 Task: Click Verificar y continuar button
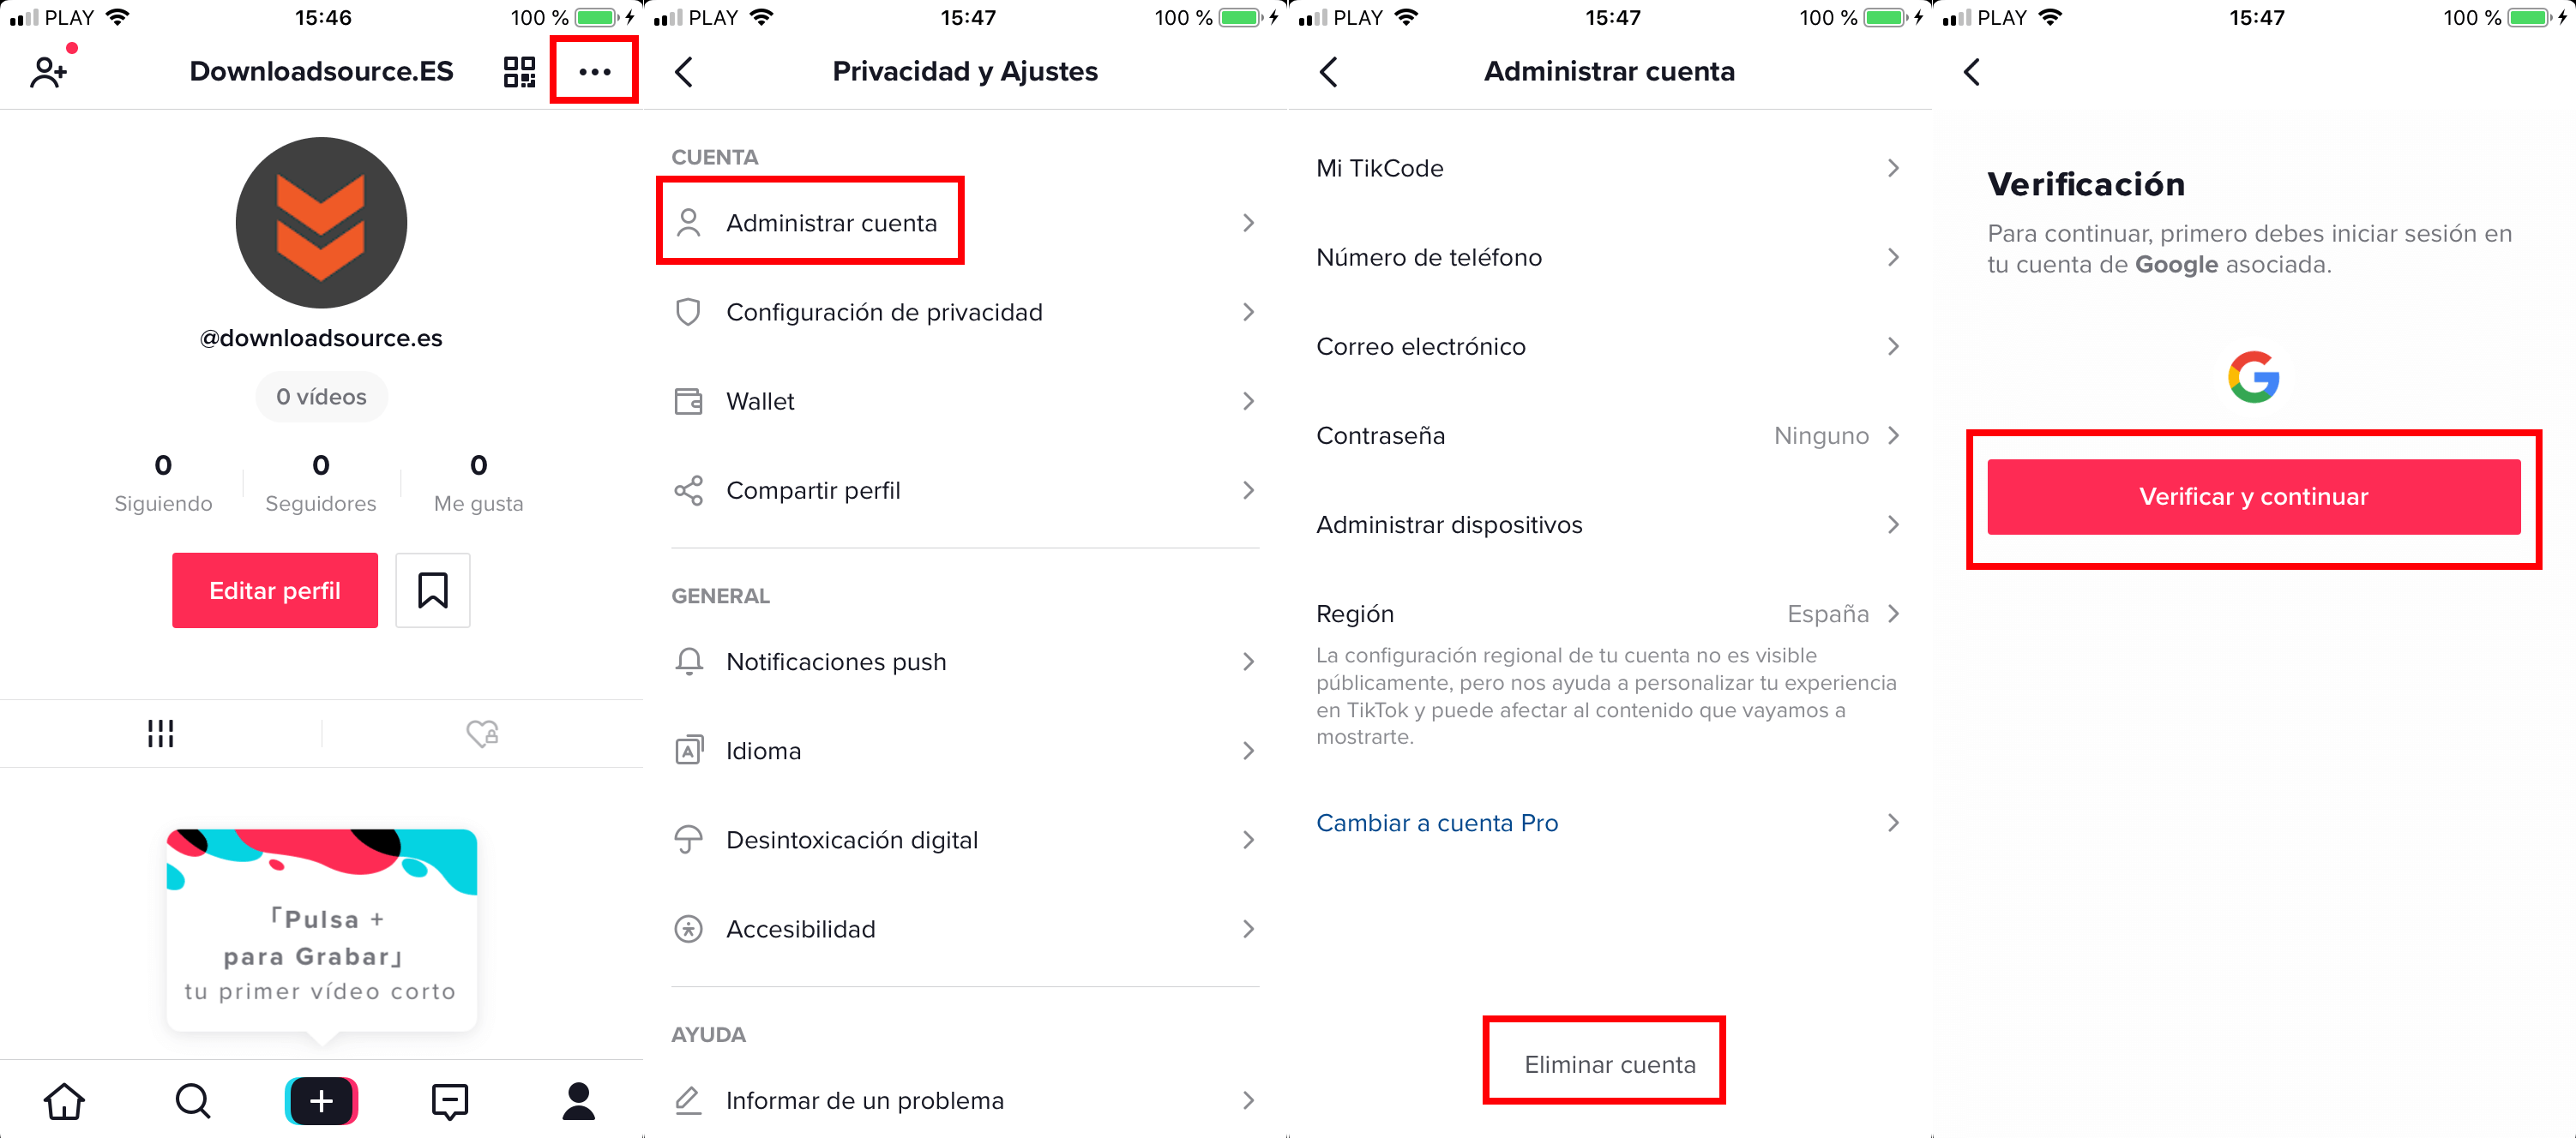pyautogui.click(x=2255, y=496)
